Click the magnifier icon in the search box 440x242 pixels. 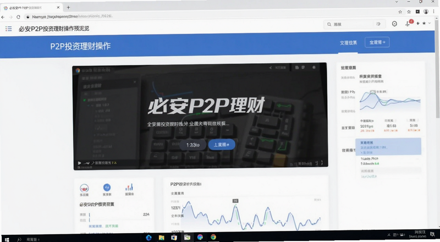click(329, 24)
